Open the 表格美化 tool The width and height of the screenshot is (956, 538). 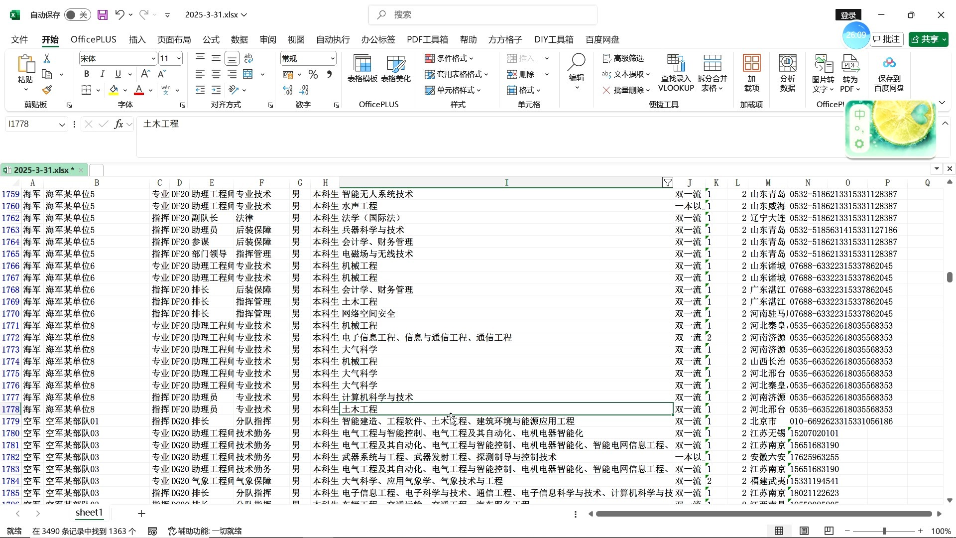point(395,69)
